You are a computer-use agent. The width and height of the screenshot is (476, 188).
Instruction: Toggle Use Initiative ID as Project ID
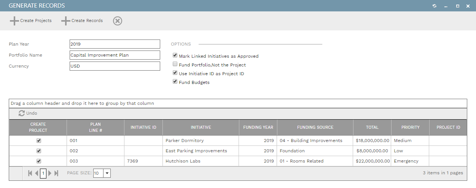click(x=175, y=73)
